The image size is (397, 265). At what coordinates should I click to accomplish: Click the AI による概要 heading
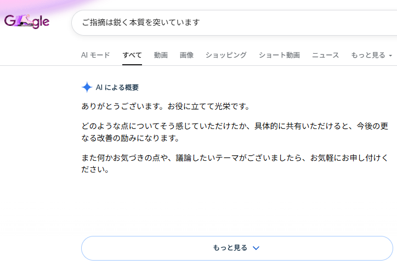[117, 87]
